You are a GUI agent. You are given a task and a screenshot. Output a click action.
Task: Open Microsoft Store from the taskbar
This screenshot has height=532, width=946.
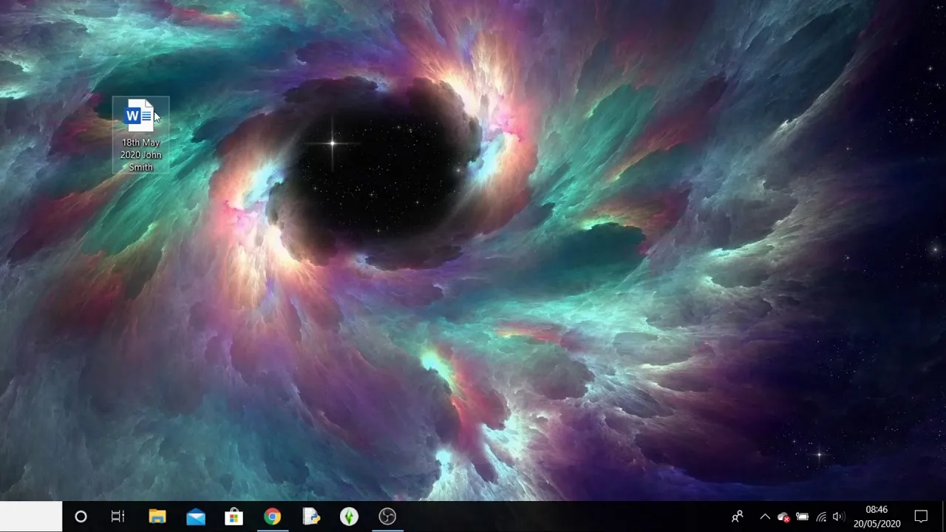(x=234, y=516)
